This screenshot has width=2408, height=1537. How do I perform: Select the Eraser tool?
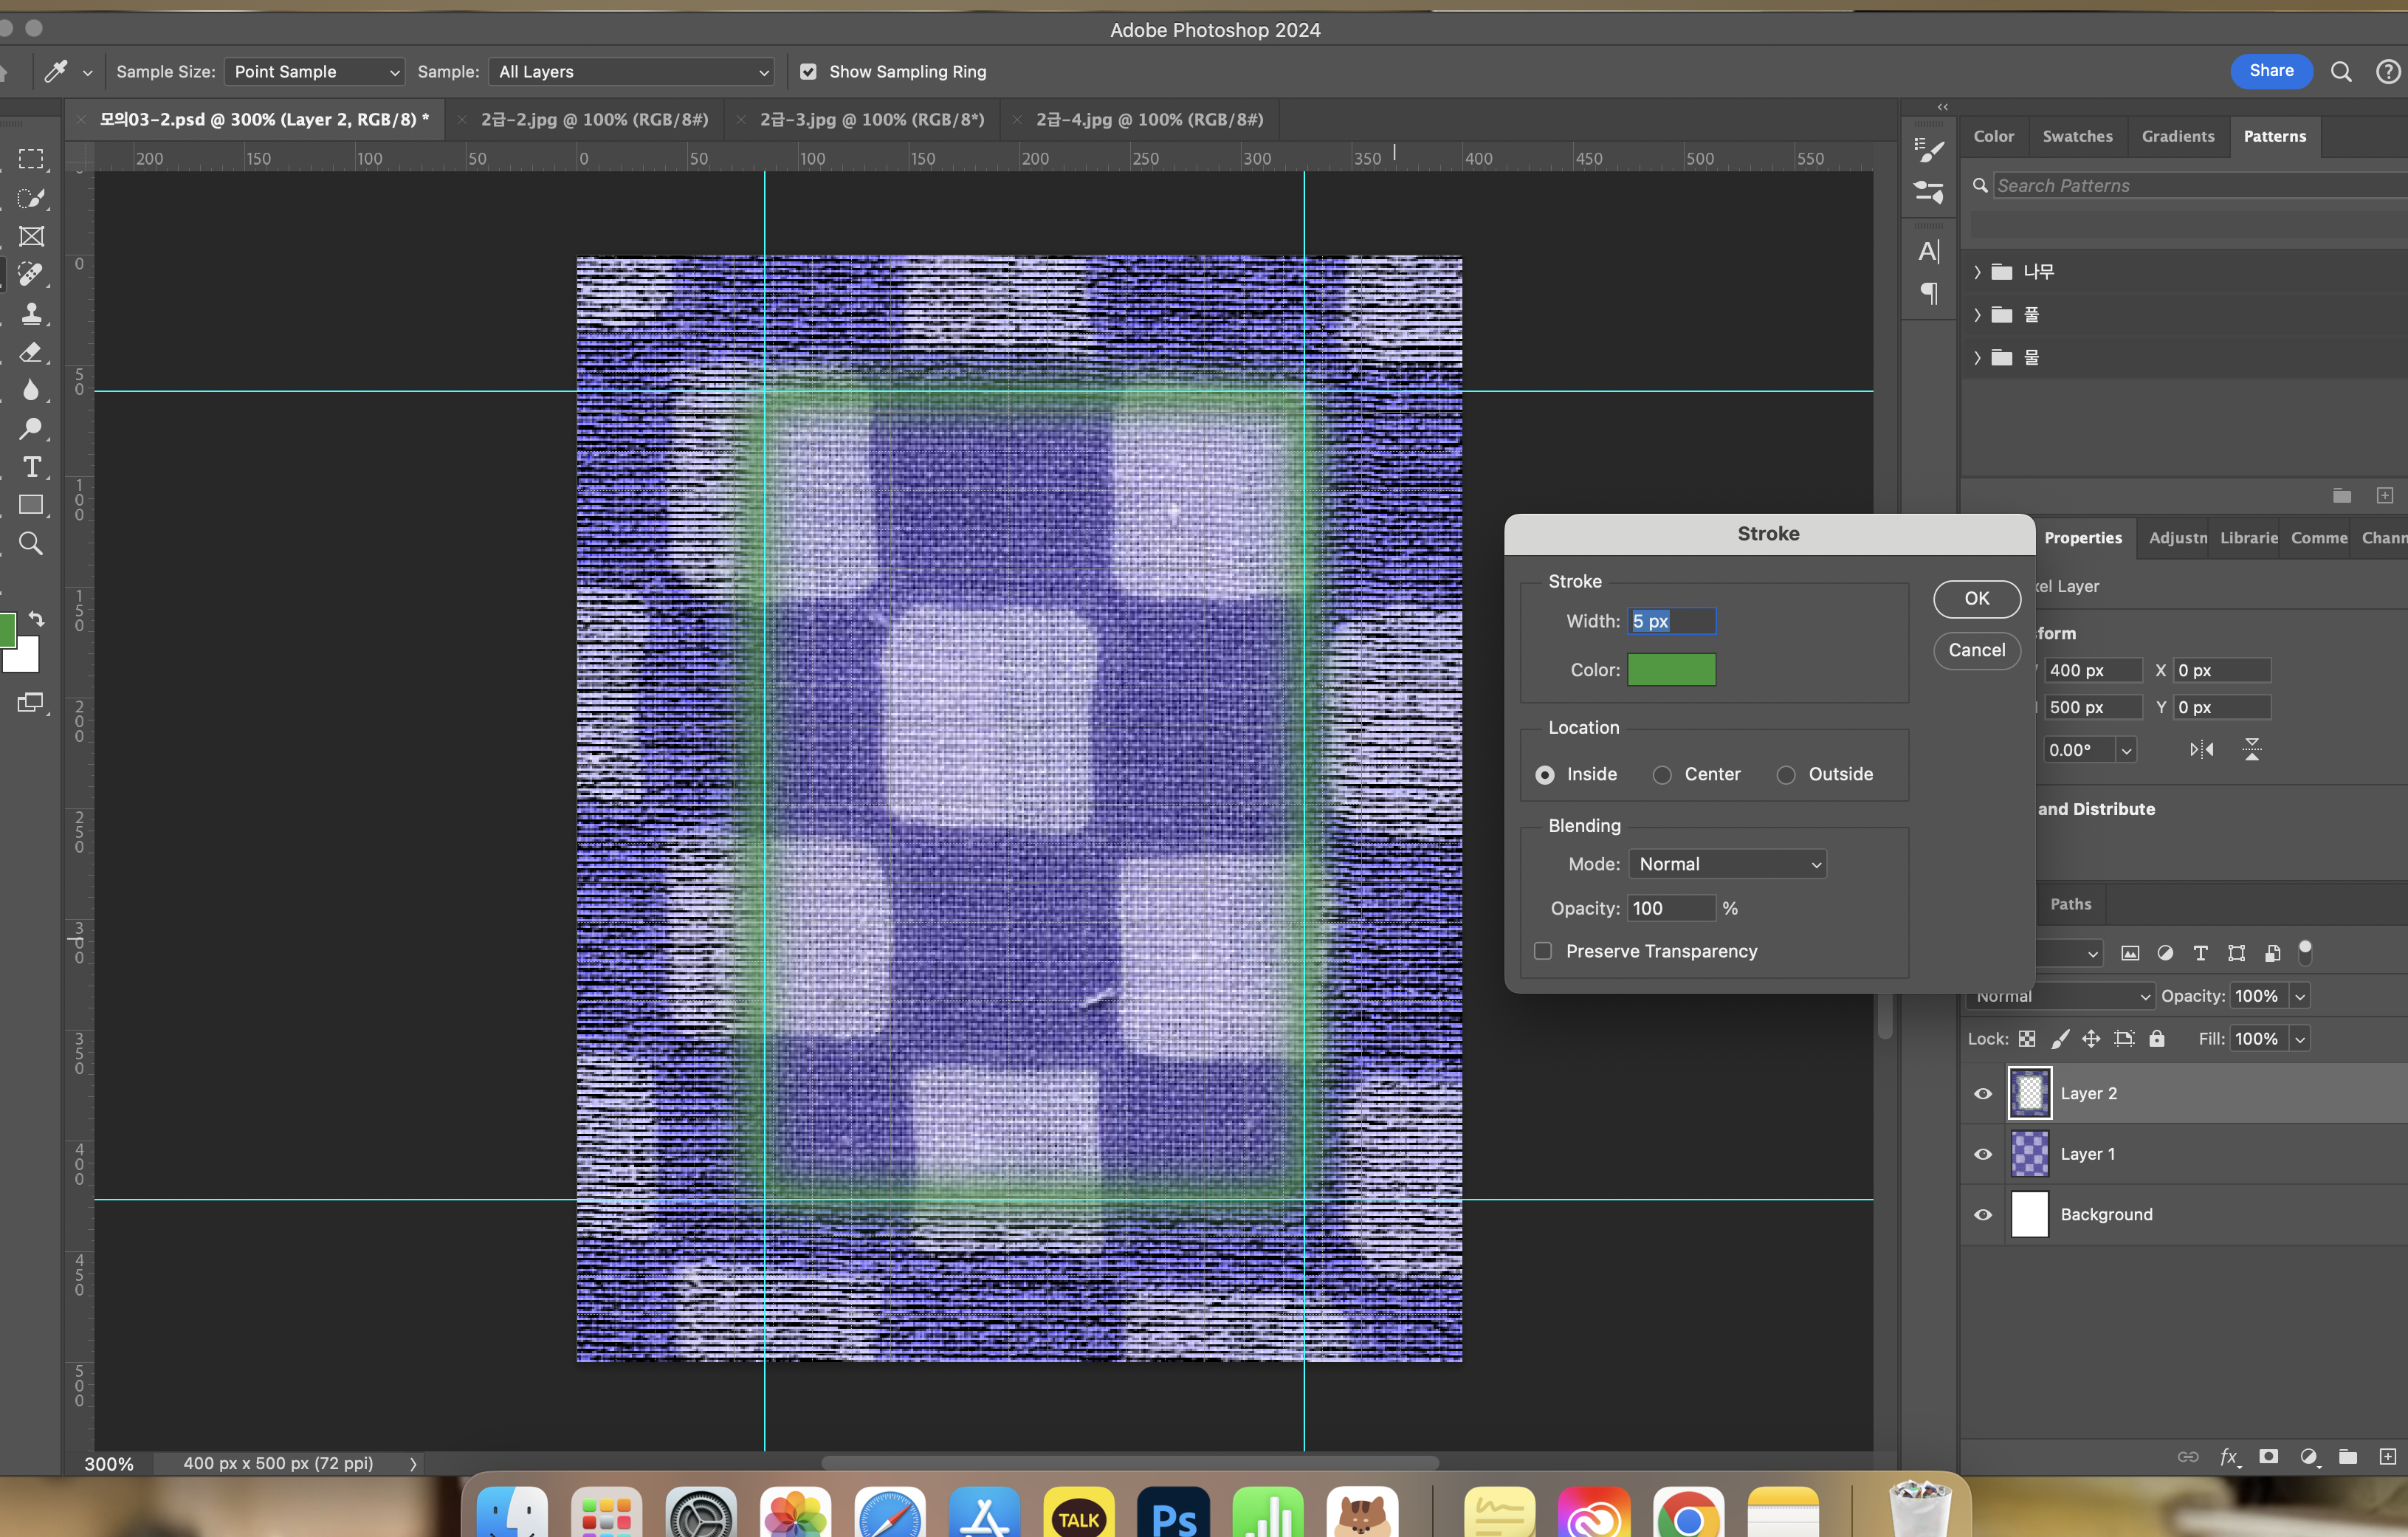[x=32, y=352]
